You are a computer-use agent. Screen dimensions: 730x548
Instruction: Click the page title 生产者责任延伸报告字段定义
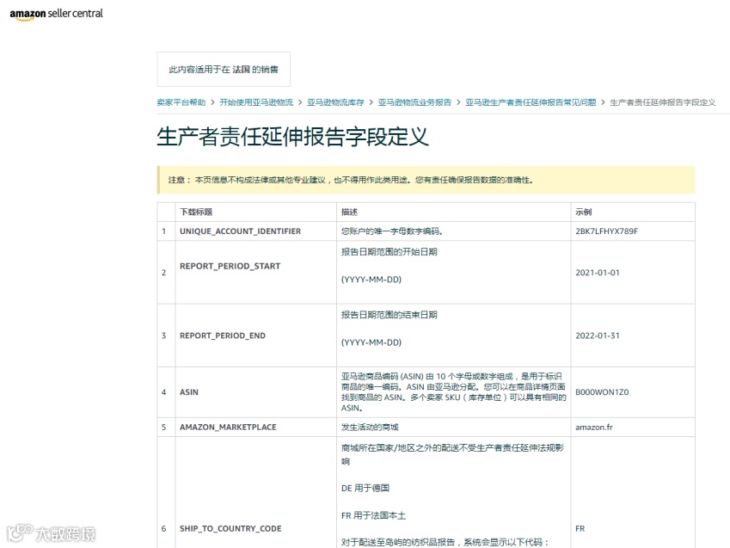[x=292, y=137]
